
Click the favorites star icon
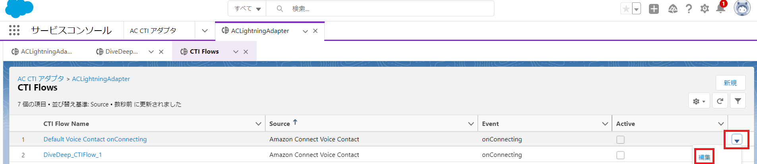(626, 9)
